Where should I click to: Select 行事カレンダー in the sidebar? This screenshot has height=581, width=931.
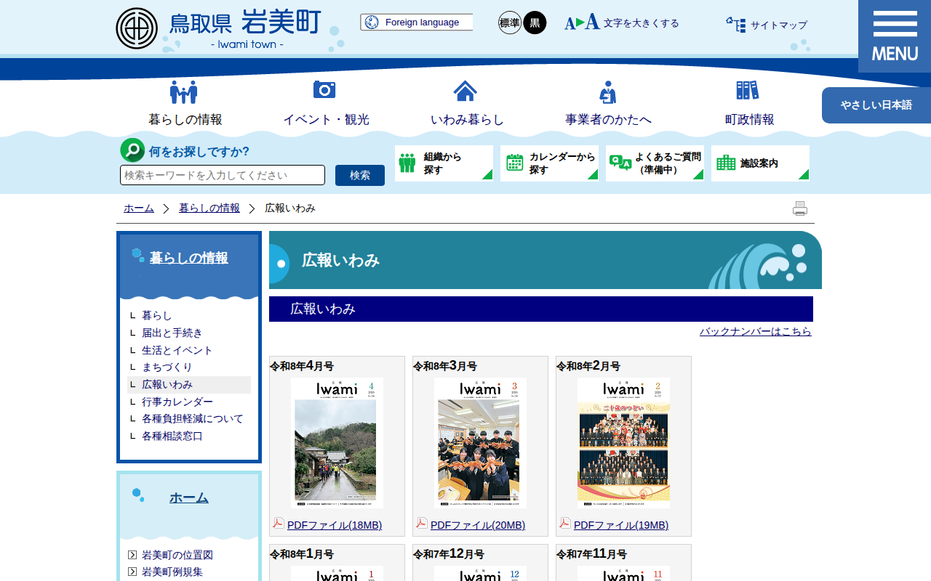pyautogui.click(x=177, y=402)
